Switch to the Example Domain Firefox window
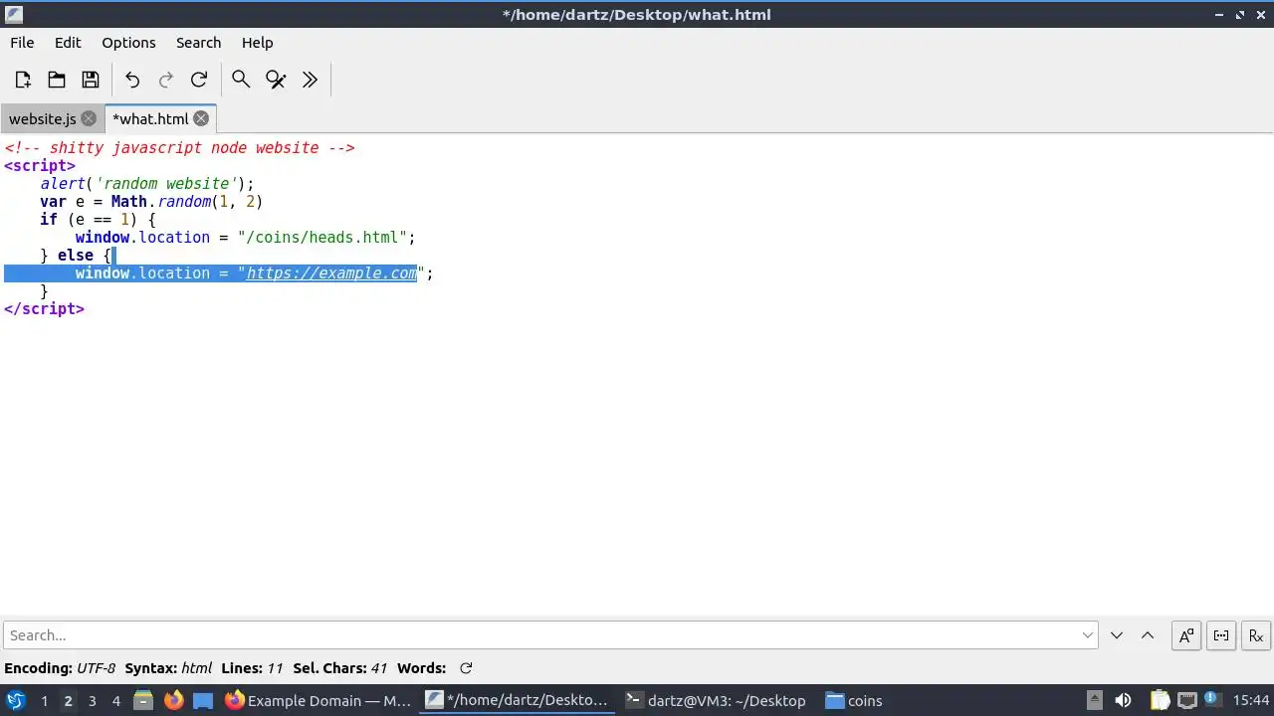 point(318,700)
